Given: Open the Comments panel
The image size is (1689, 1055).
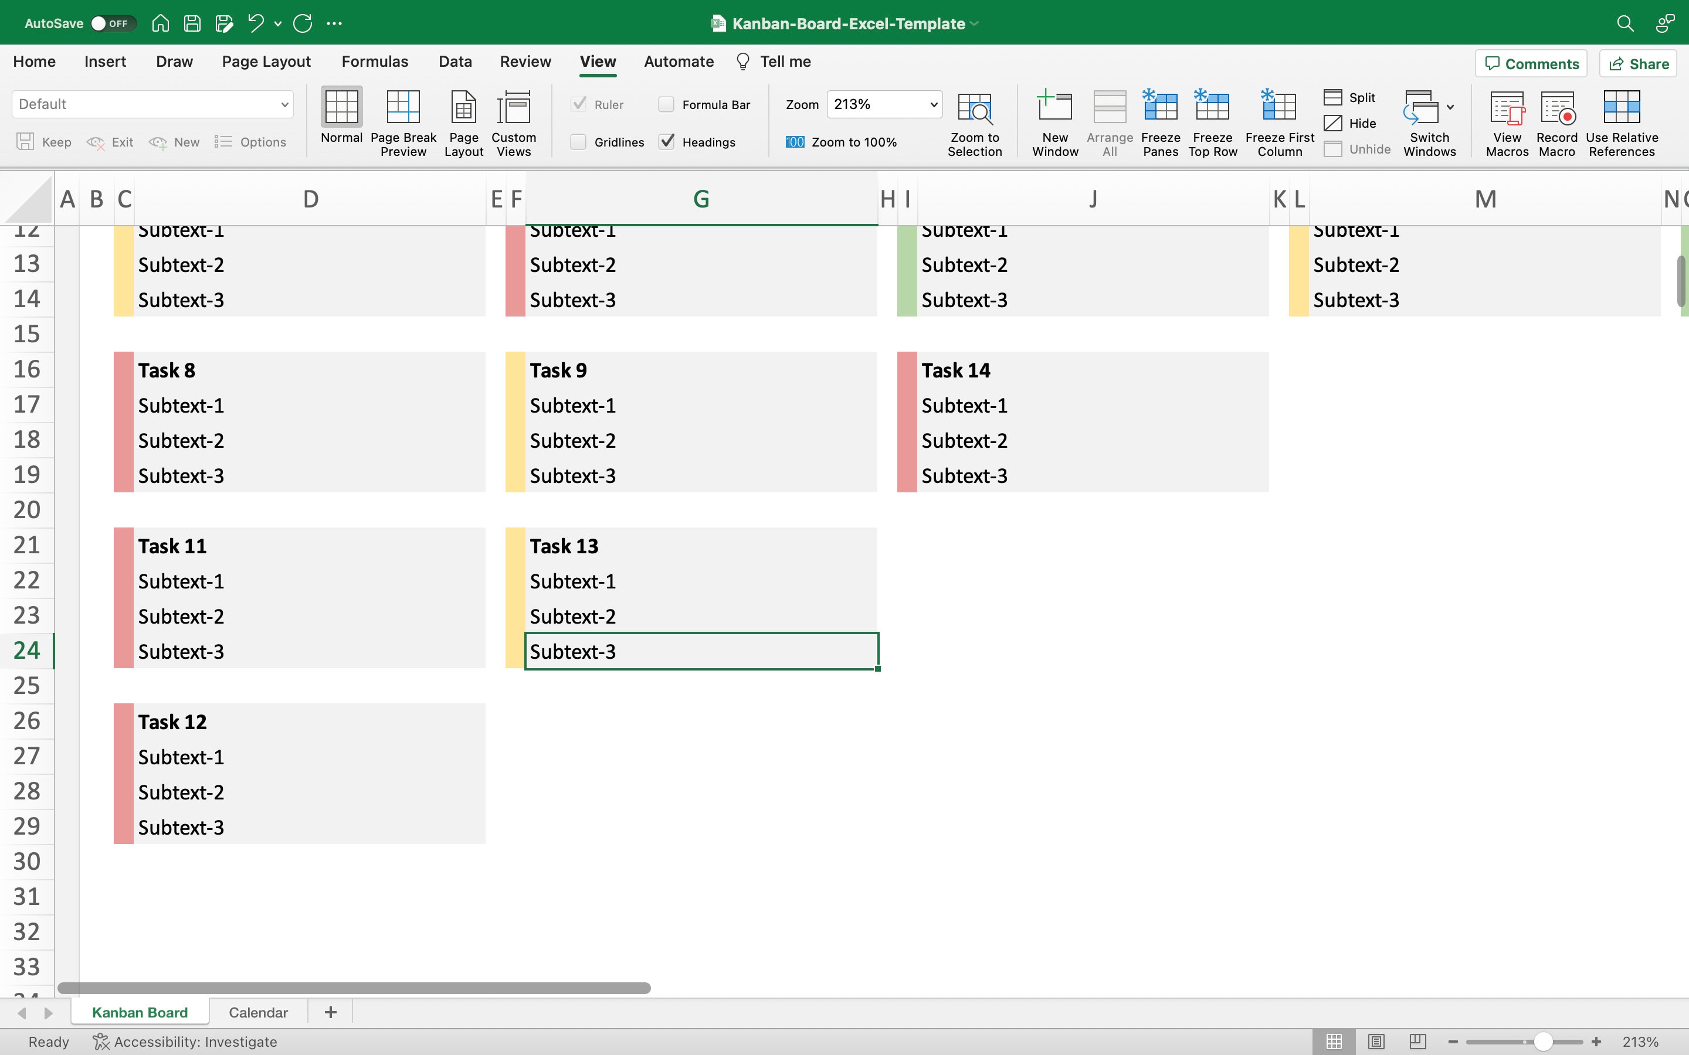Looking at the screenshot, I should coord(1530,63).
